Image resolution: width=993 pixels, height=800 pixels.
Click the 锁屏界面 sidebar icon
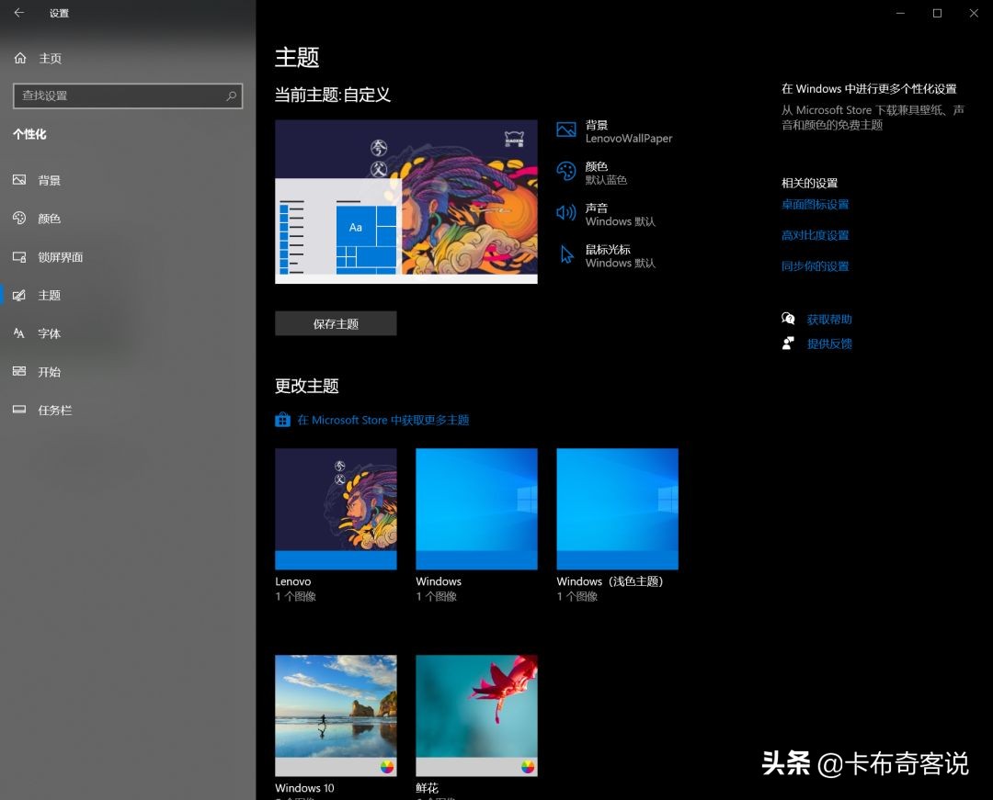19,257
